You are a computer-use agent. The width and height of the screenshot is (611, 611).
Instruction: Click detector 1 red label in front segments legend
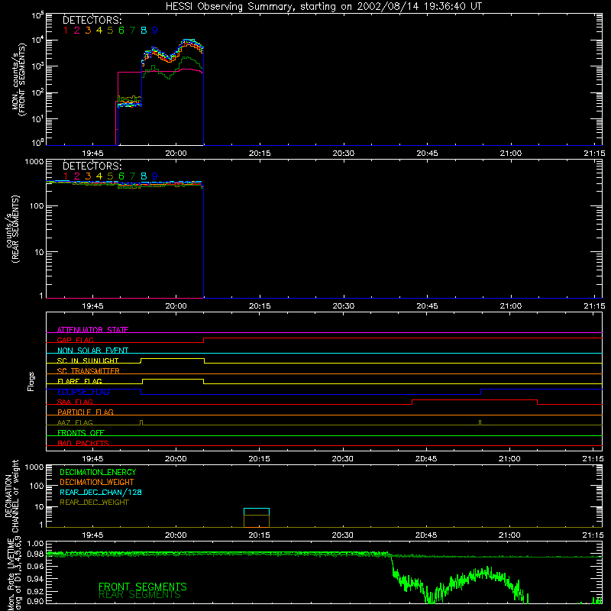coord(66,31)
